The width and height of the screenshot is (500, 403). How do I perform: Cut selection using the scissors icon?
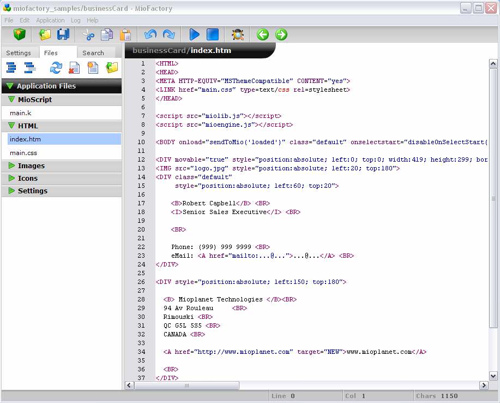click(x=88, y=34)
